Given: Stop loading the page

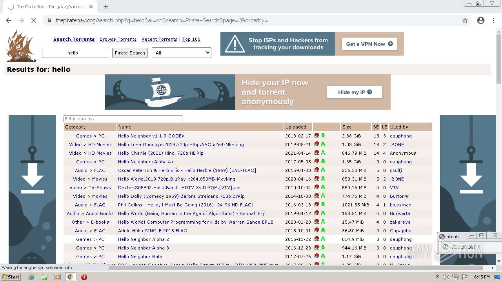Looking at the screenshot, I should 34,20.
